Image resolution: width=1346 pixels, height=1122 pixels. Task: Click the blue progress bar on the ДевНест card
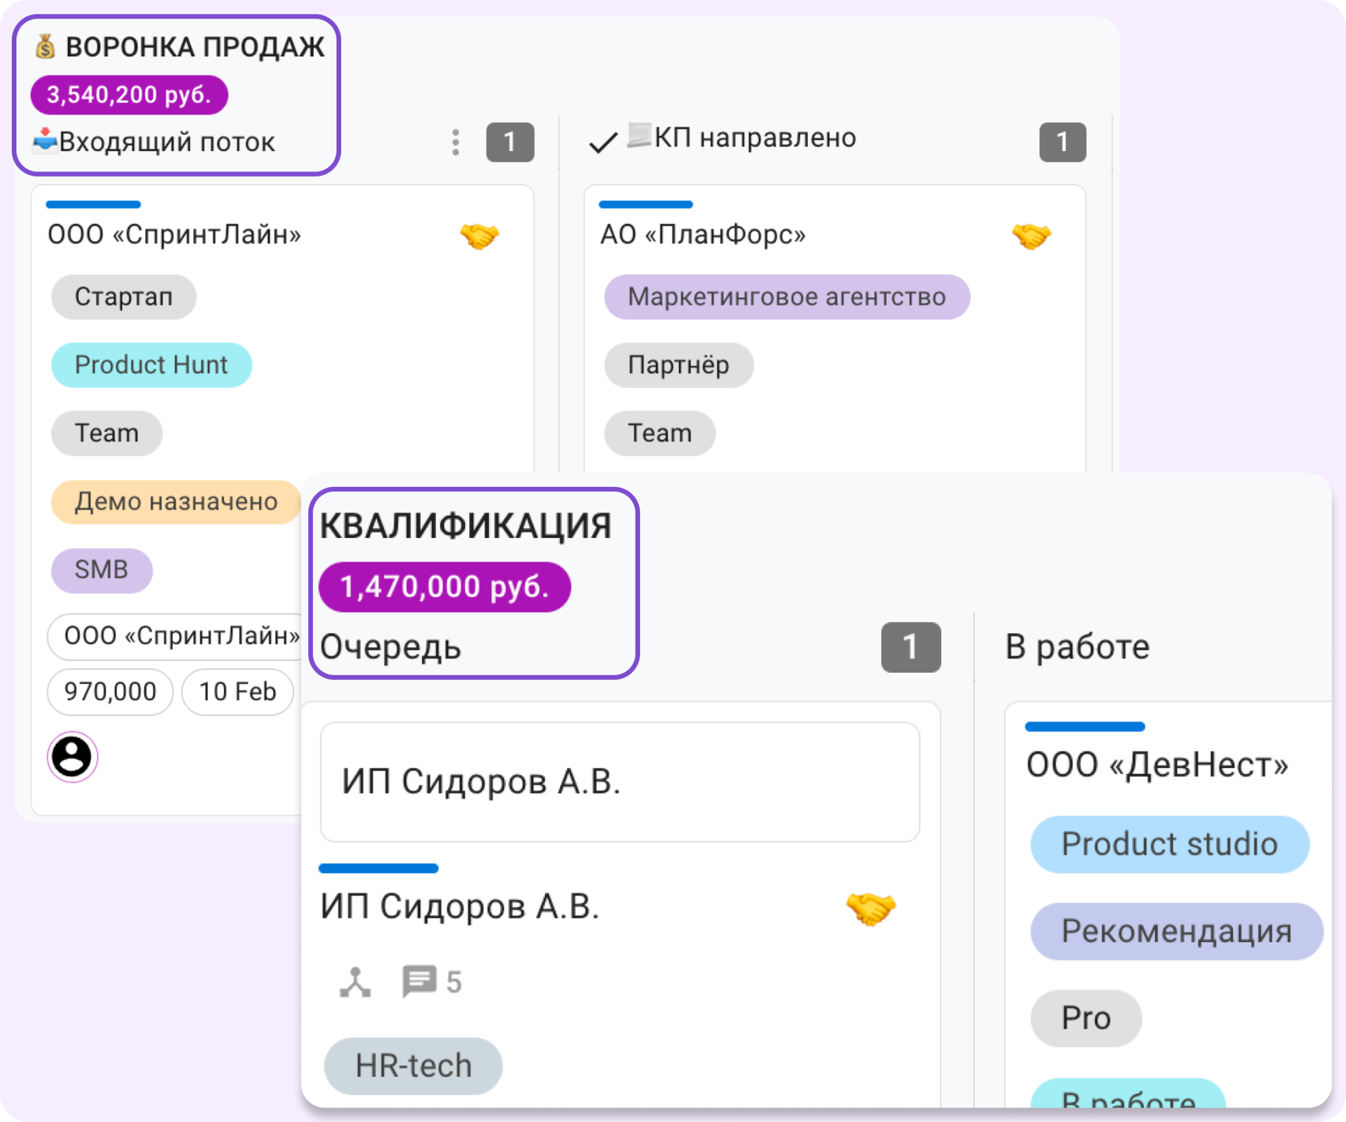(x=1084, y=726)
